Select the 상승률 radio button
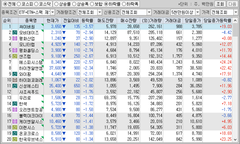 (56, 4)
